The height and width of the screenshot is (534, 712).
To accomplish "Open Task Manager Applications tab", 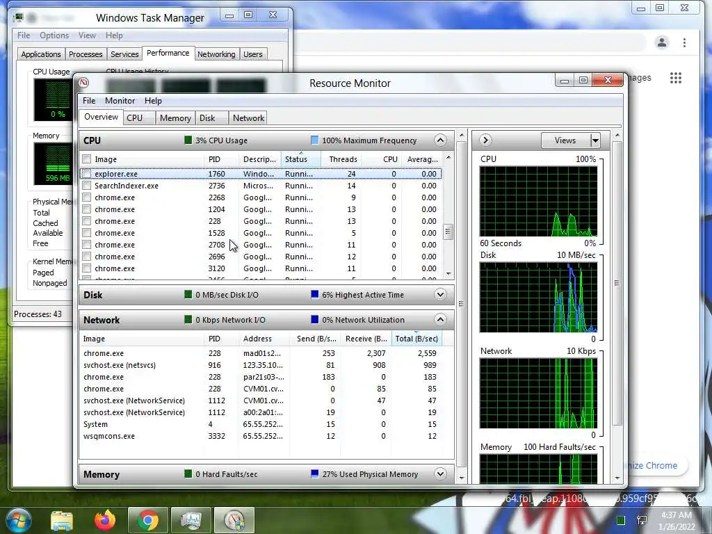I will 41,54.
